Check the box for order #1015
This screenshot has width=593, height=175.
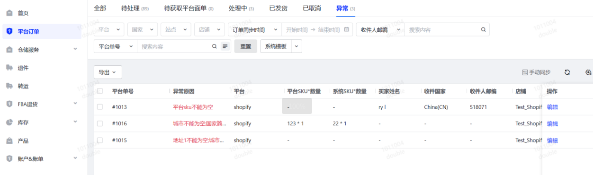[x=100, y=140]
